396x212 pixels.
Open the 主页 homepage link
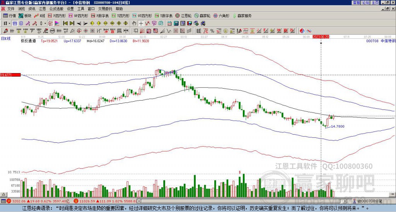point(375,3)
